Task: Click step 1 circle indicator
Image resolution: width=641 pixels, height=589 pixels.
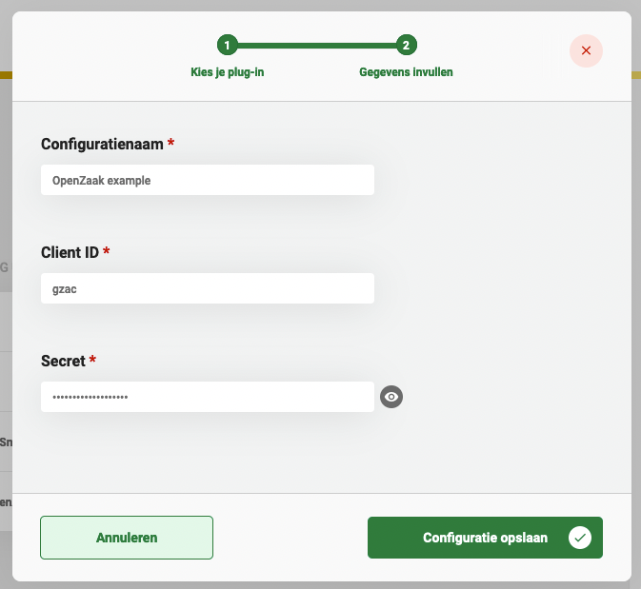Action: (227, 45)
